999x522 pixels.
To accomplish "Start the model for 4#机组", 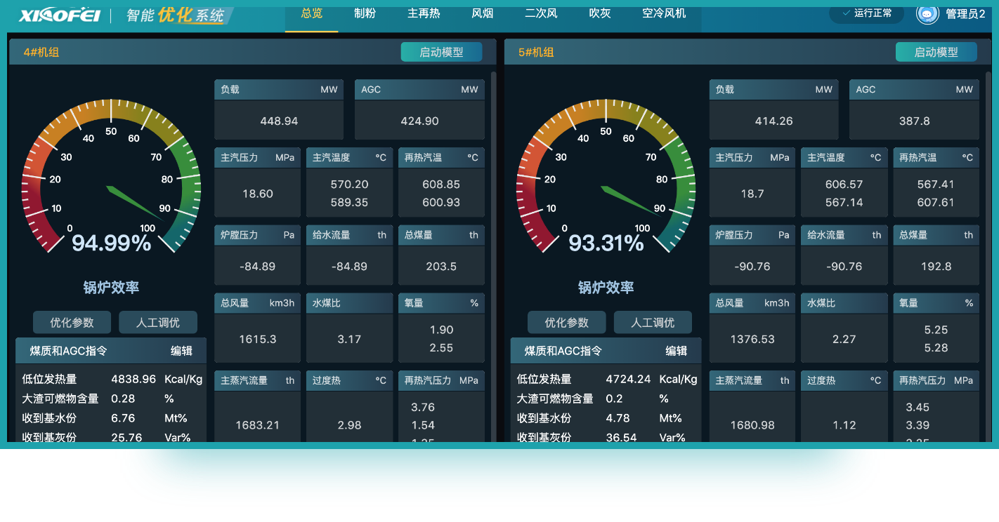I will 441,52.
